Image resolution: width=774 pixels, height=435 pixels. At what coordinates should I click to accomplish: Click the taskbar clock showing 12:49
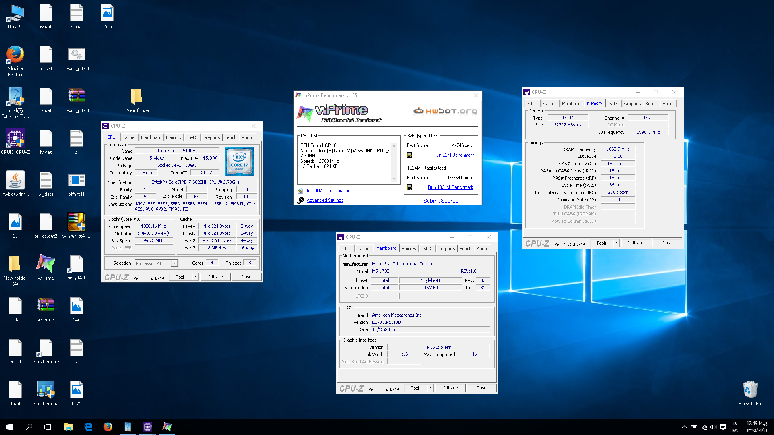(x=757, y=427)
